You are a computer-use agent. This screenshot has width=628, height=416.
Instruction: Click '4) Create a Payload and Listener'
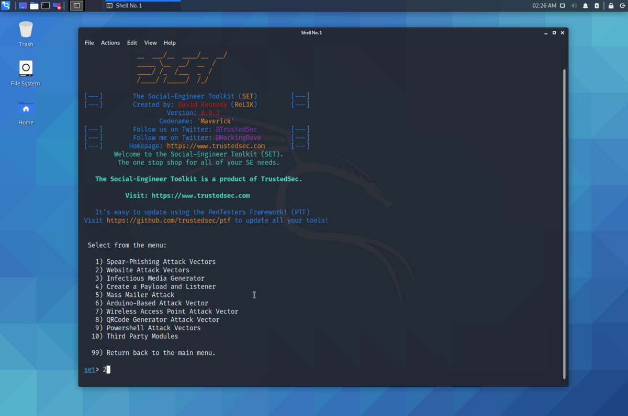click(x=155, y=286)
